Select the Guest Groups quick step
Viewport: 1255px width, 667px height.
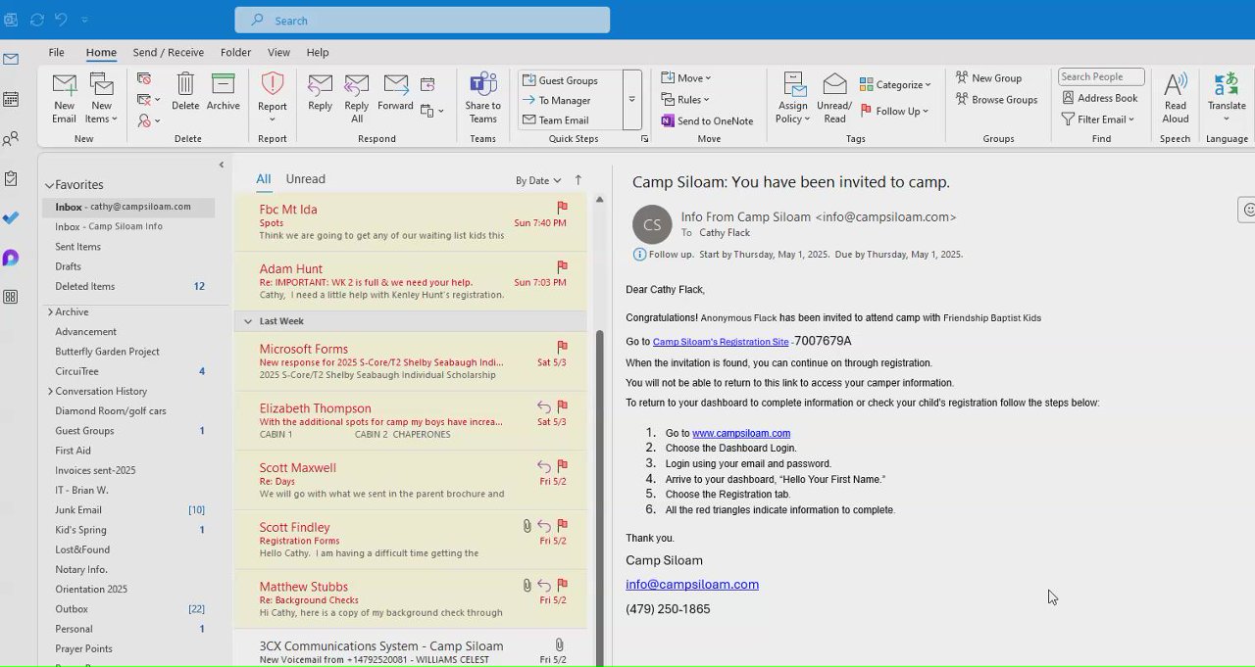pos(569,80)
